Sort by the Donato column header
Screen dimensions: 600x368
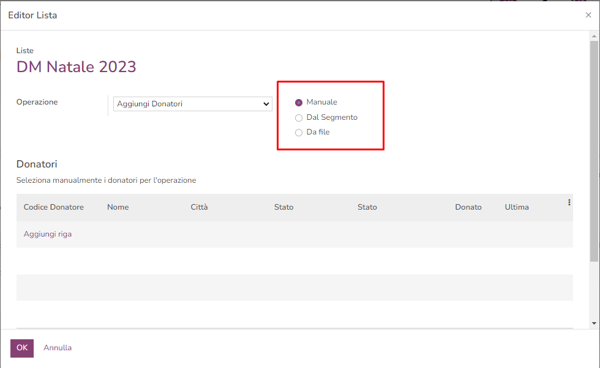[468, 207]
